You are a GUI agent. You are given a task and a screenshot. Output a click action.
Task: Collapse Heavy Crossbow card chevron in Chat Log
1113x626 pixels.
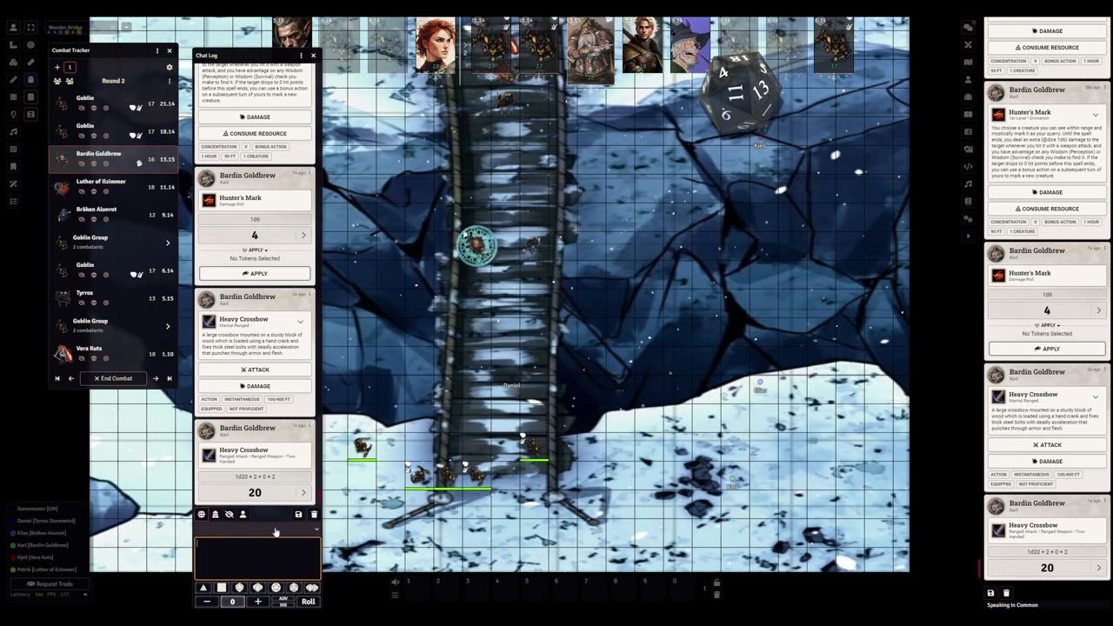tap(300, 322)
